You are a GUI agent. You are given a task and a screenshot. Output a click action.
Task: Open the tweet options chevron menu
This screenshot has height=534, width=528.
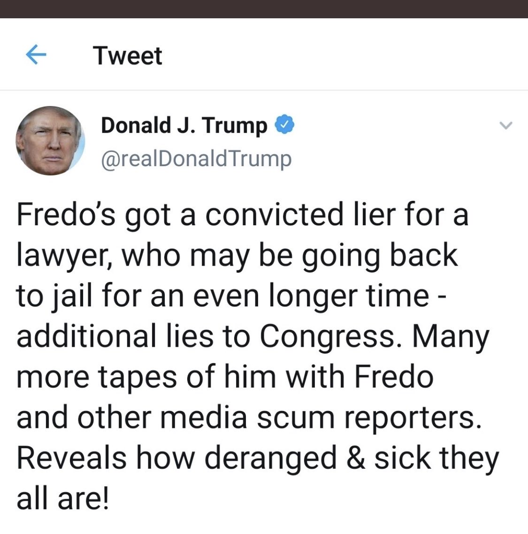(505, 125)
